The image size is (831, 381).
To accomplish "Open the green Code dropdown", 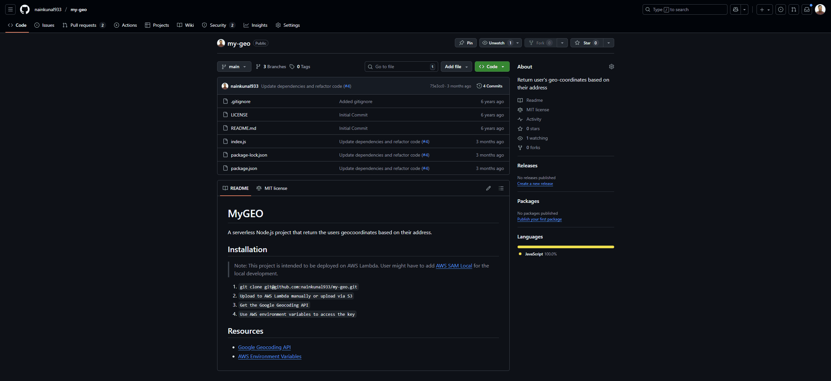I will [492, 67].
